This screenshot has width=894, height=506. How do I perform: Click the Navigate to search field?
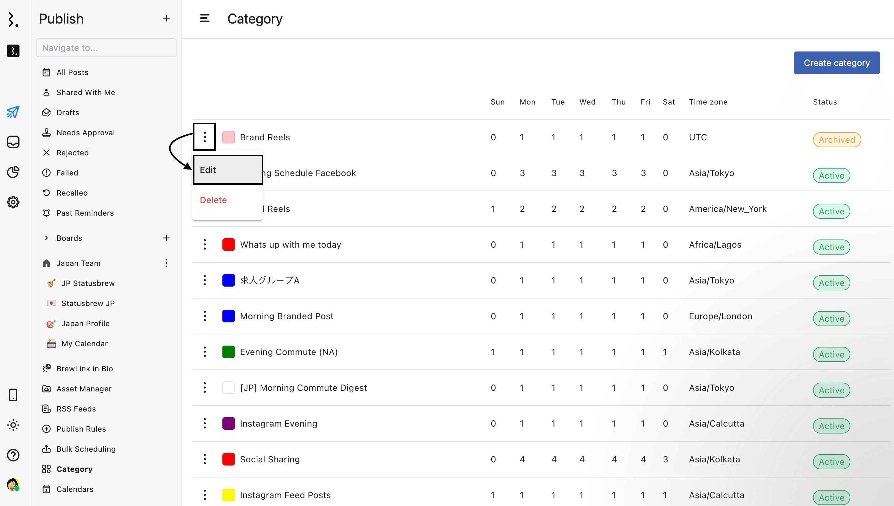(x=106, y=48)
